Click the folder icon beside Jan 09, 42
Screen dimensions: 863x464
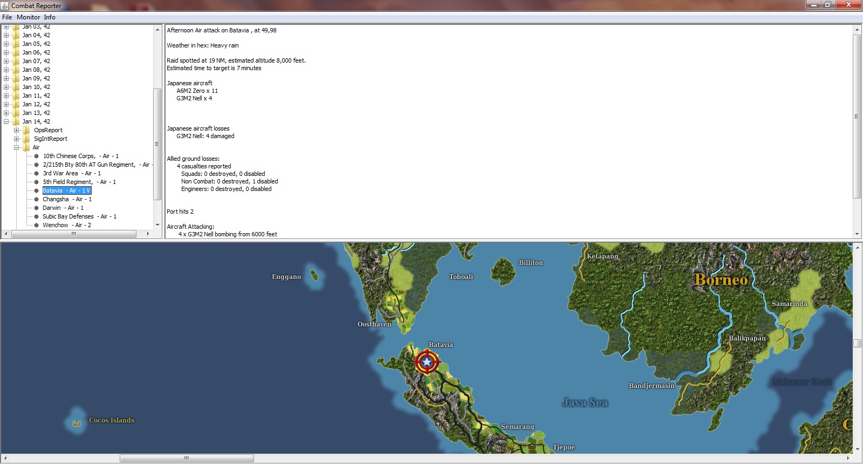coord(16,78)
